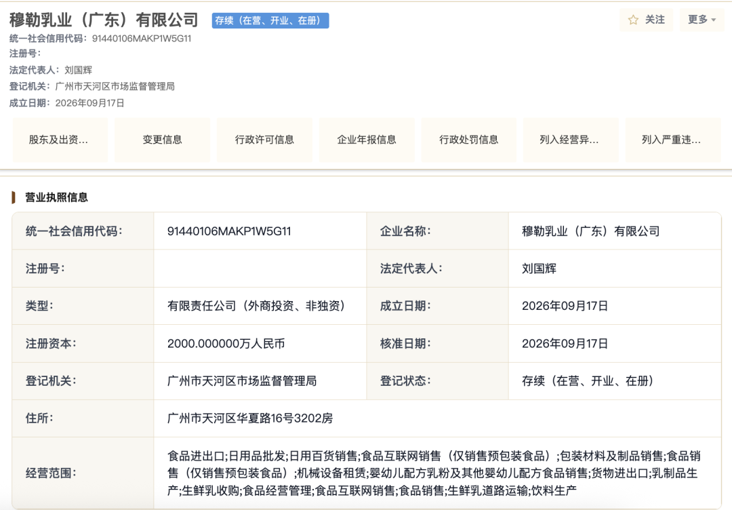This screenshot has width=732, height=510.
Task: Select 行政处罚信息 tab
Action: (x=469, y=140)
